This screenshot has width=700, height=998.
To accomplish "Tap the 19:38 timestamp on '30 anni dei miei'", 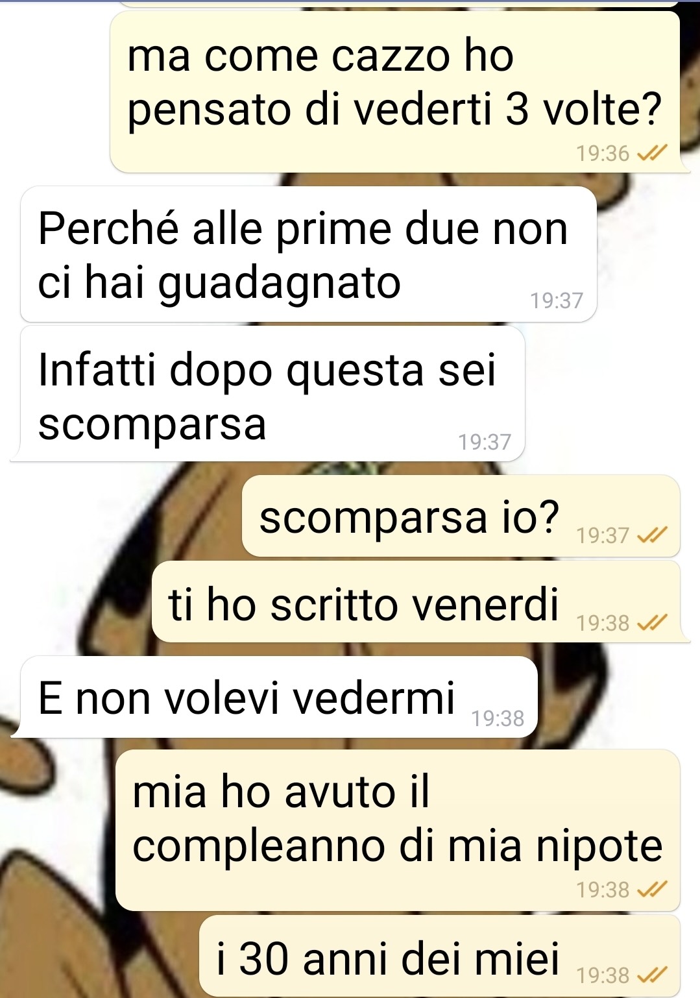I will click(x=603, y=975).
